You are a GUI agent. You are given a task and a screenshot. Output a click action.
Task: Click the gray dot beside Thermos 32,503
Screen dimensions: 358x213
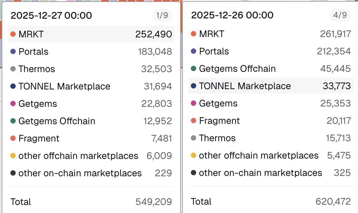(x=13, y=69)
